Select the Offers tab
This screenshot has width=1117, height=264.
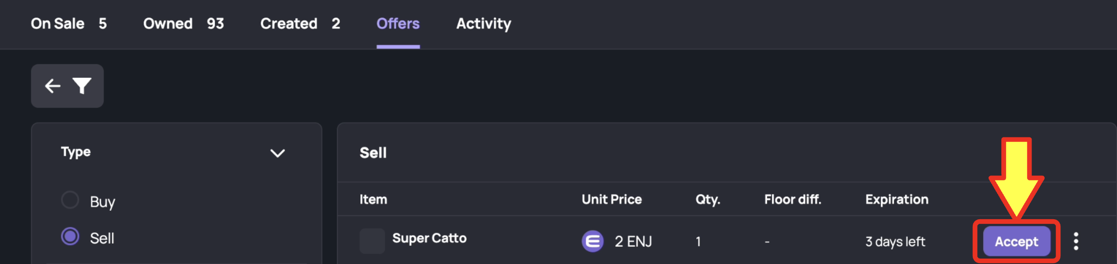(398, 24)
